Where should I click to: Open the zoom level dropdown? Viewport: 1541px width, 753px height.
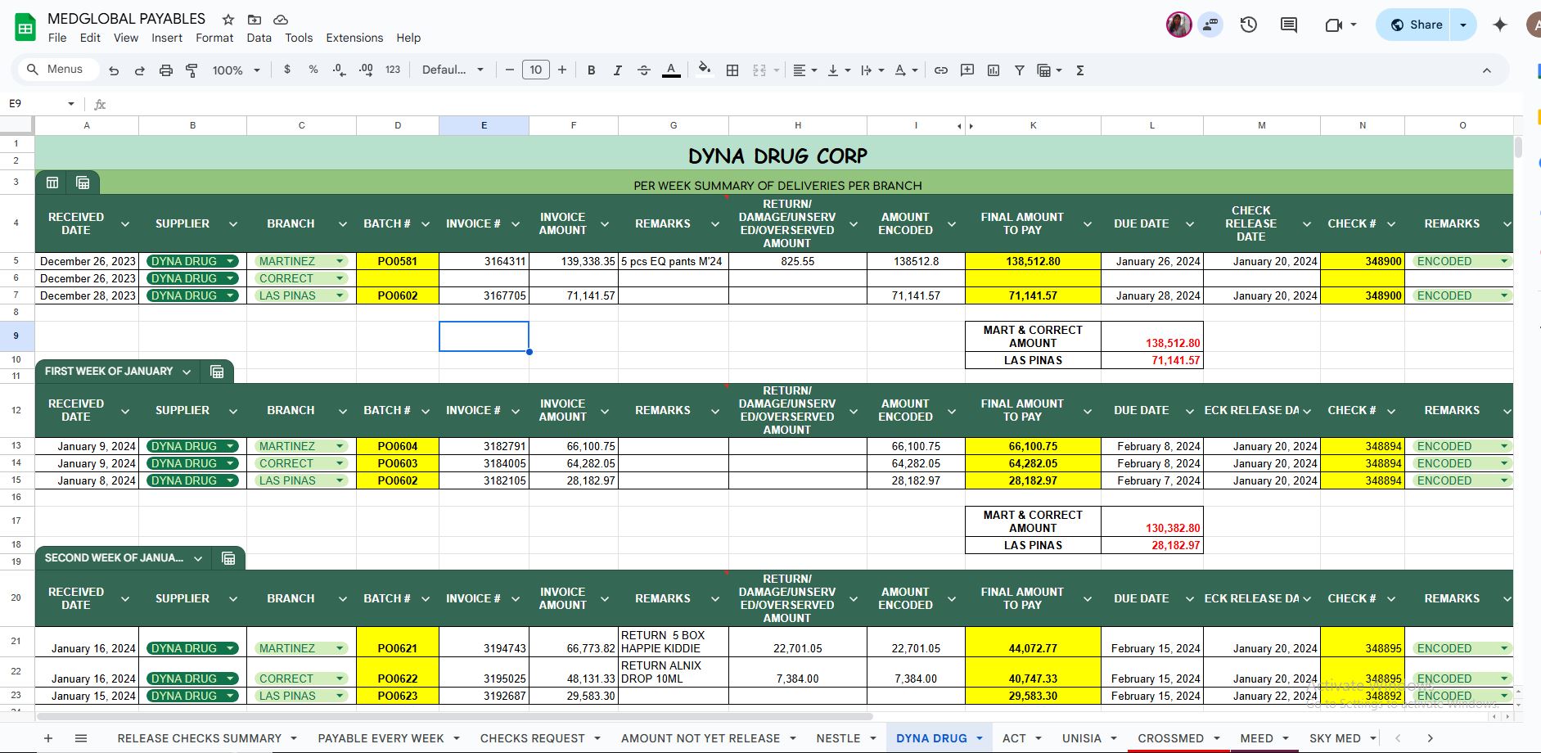237,70
